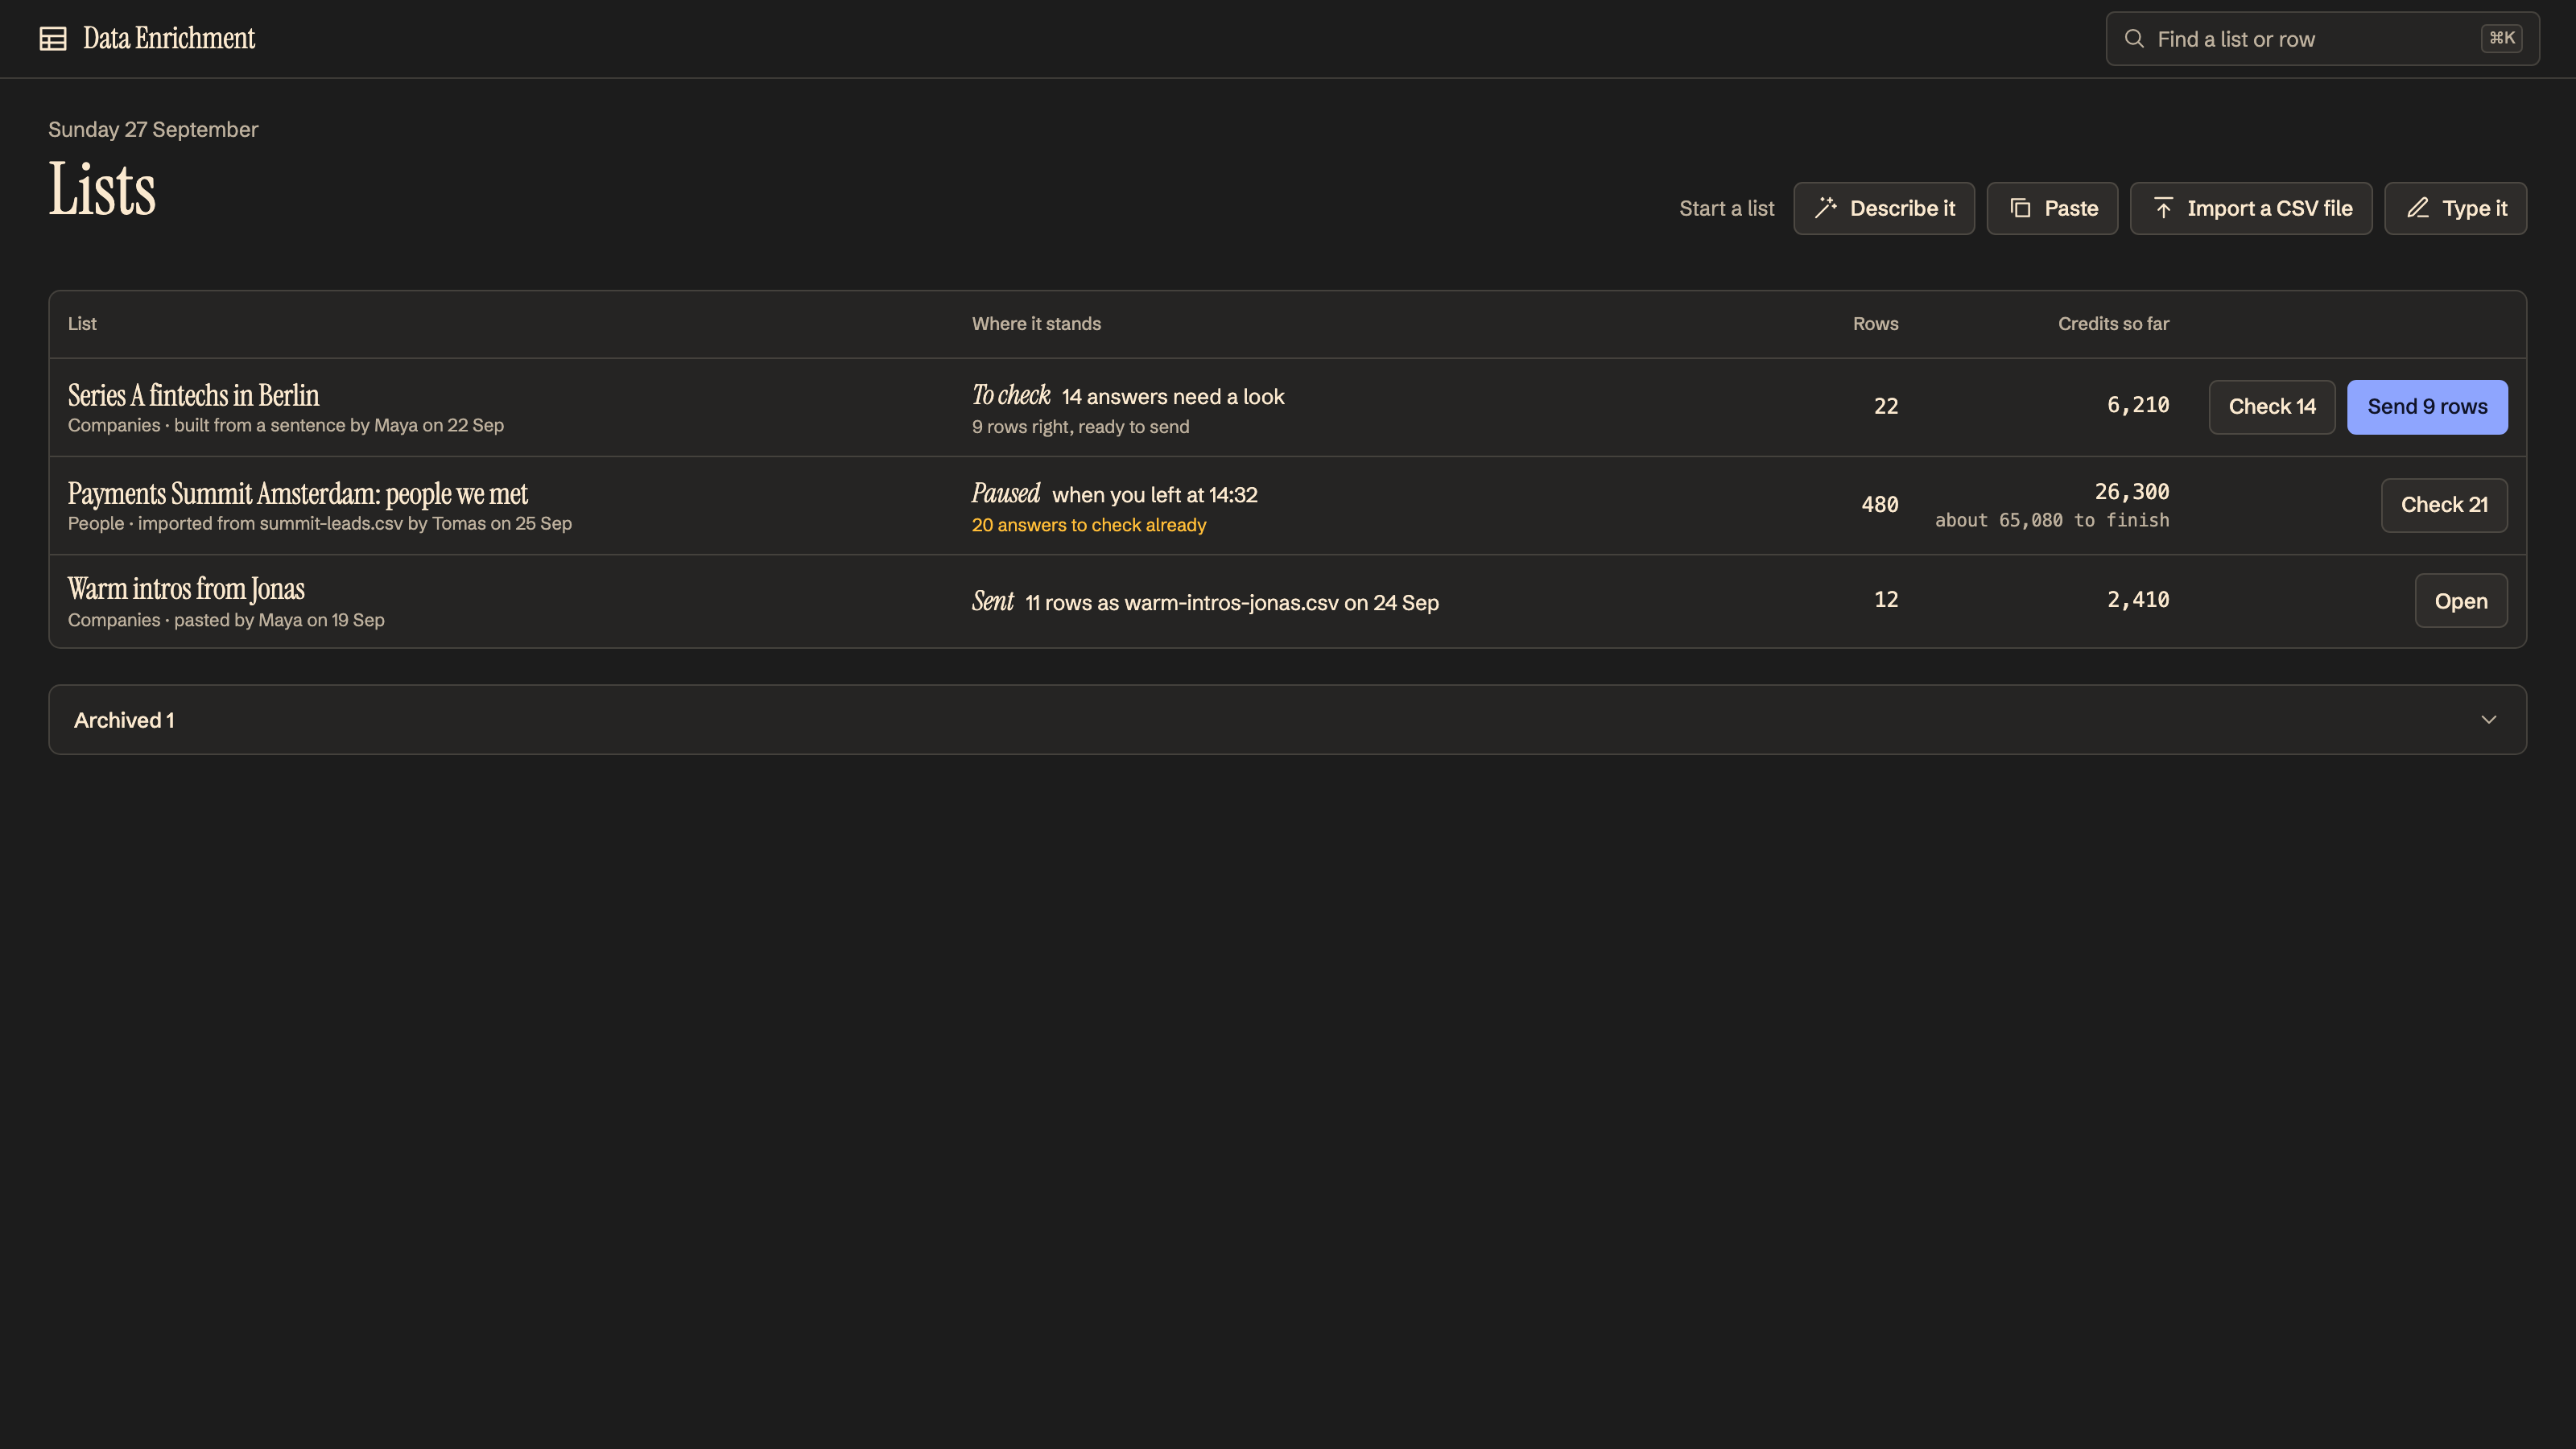
Task: Click 'built from a sentence by Maya' subtitle
Action: click(x=296, y=425)
